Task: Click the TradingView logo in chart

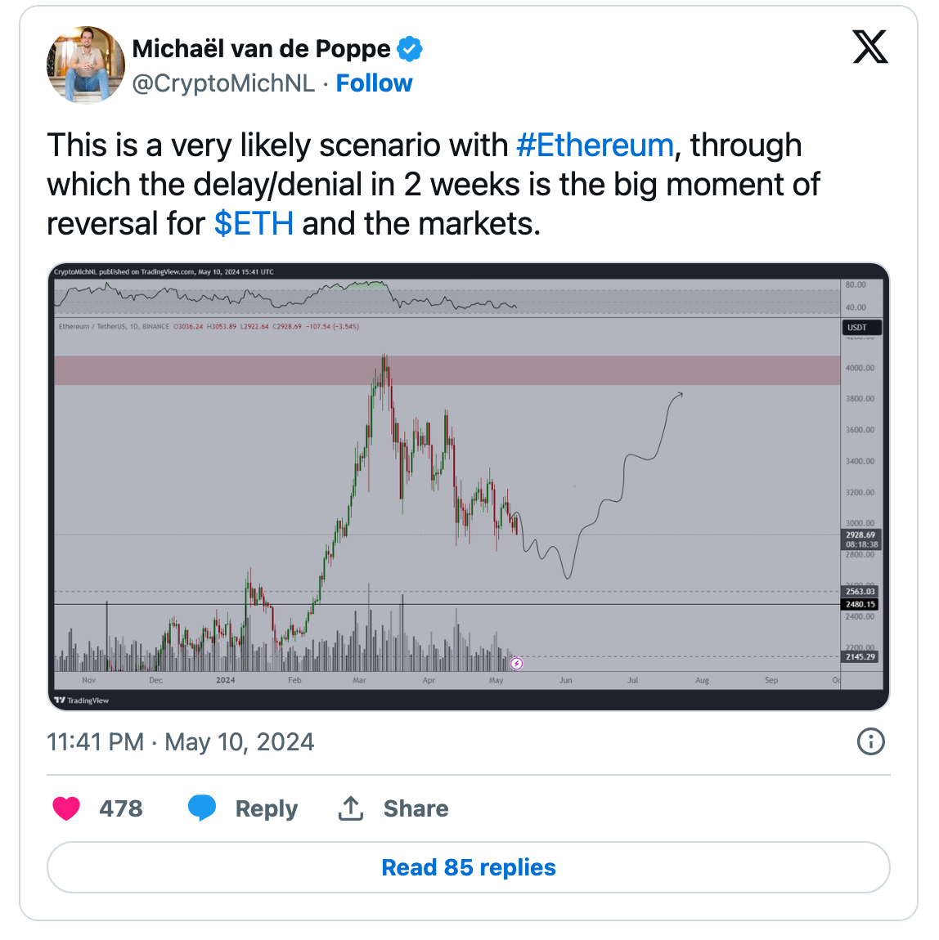Action: [x=82, y=701]
